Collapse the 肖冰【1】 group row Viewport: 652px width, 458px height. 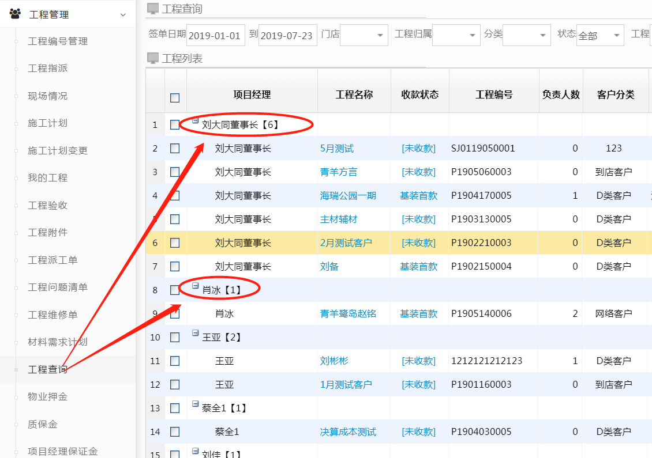196,286
